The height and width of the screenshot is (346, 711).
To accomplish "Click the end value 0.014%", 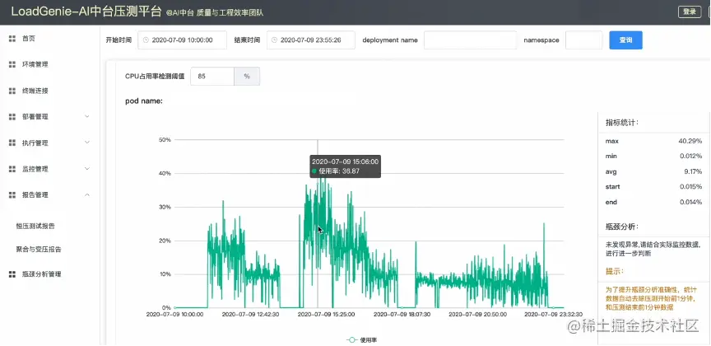I will [x=691, y=202].
